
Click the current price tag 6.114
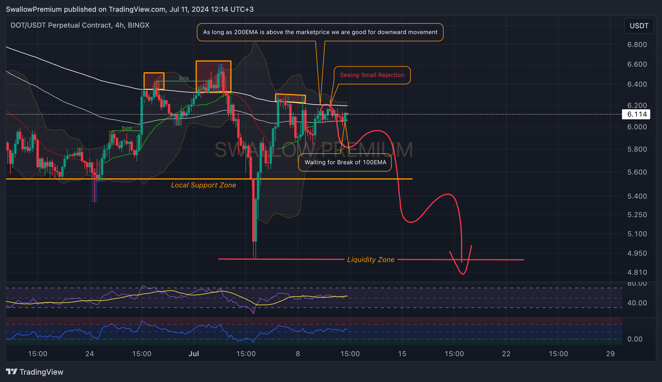tap(636, 114)
